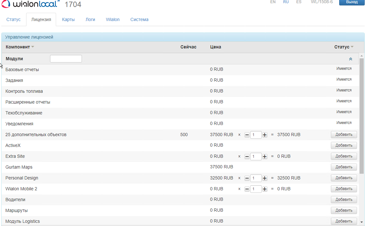
Task: Switch language to EN
Action: [273, 2]
